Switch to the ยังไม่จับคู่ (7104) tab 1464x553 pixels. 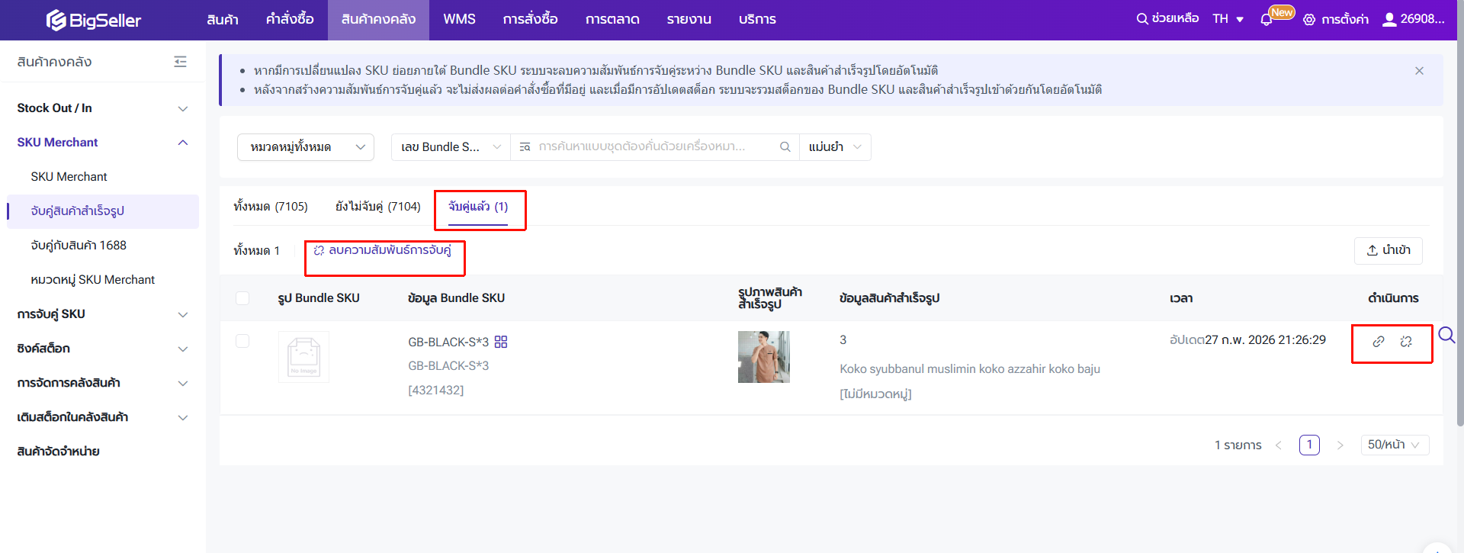[378, 207]
